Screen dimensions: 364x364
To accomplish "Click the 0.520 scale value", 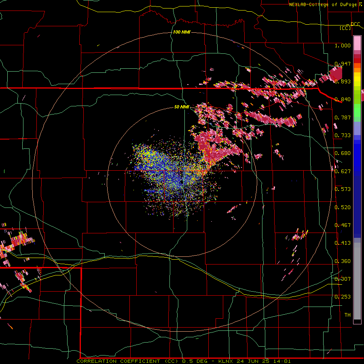I will pyautogui.click(x=343, y=207).
